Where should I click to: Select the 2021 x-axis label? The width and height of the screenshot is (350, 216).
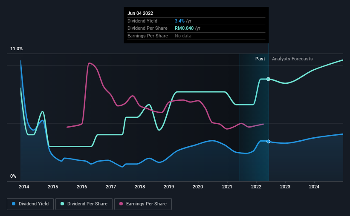(x=227, y=187)
